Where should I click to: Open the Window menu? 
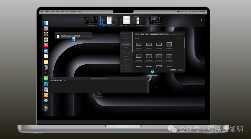(73, 12)
